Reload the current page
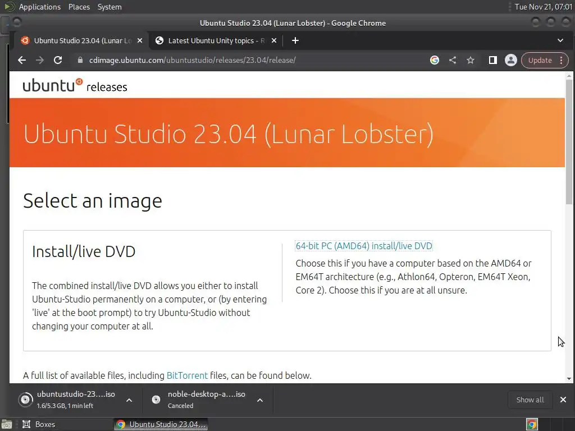This screenshot has width=575, height=431. pyautogui.click(x=58, y=60)
